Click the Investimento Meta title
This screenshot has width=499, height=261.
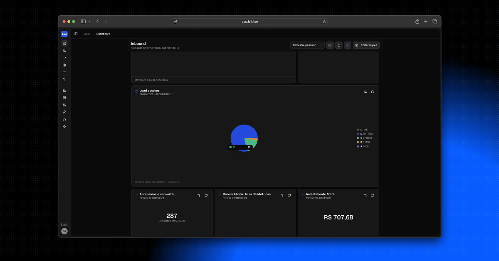(320, 194)
